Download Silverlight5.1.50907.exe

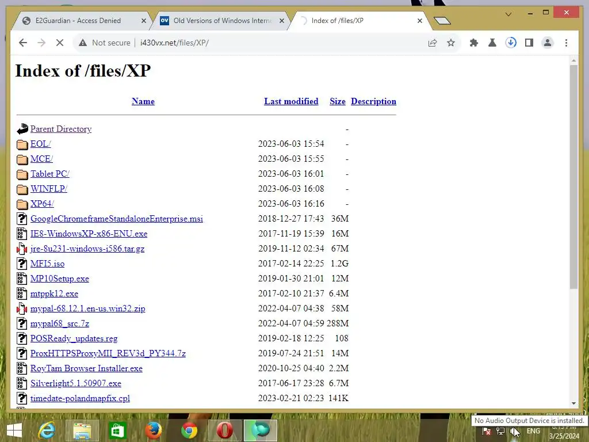75,383
